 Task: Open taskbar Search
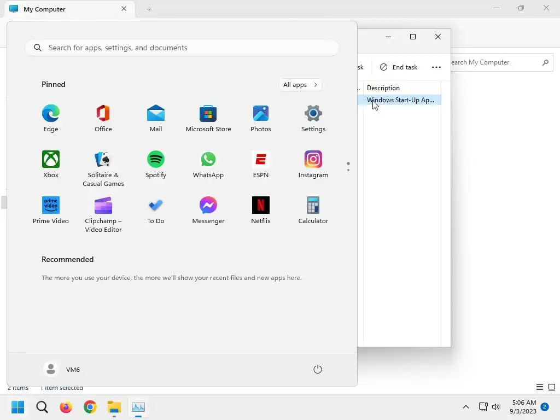pyautogui.click(x=42, y=407)
